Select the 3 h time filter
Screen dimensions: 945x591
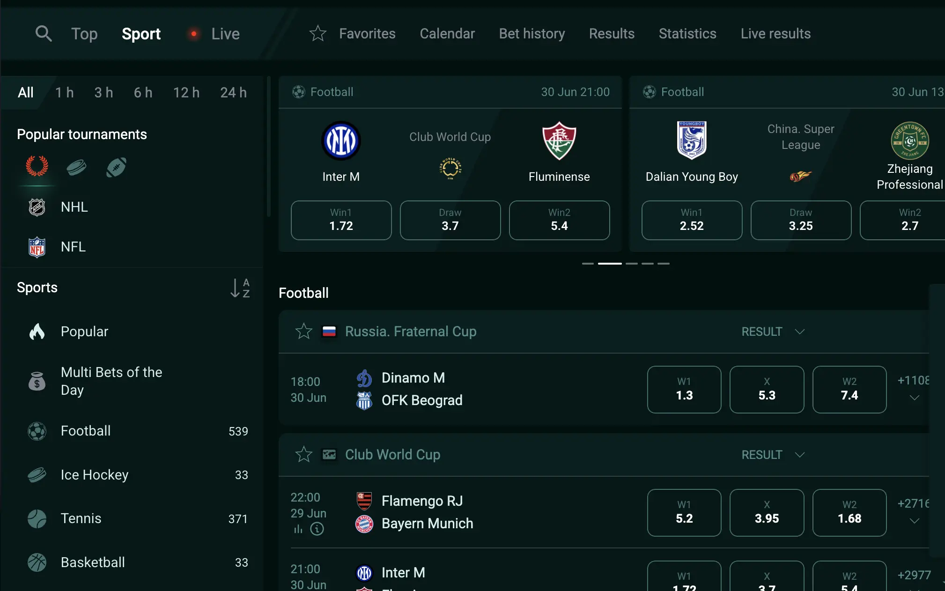point(103,93)
